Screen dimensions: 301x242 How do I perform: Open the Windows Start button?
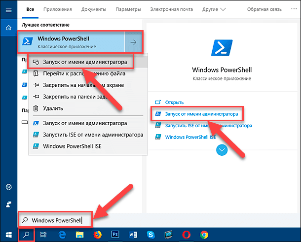click(x=9, y=235)
